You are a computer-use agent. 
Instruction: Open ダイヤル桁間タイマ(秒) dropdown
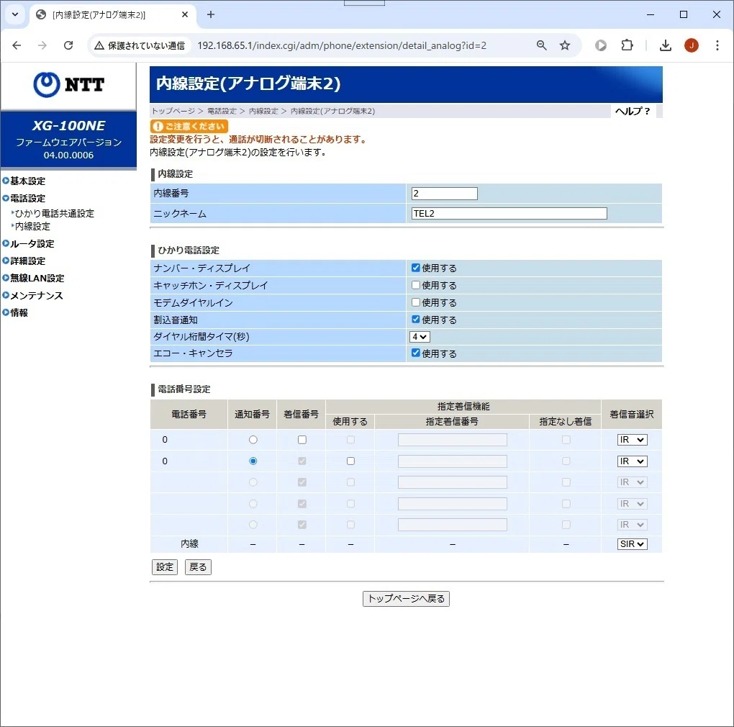420,337
